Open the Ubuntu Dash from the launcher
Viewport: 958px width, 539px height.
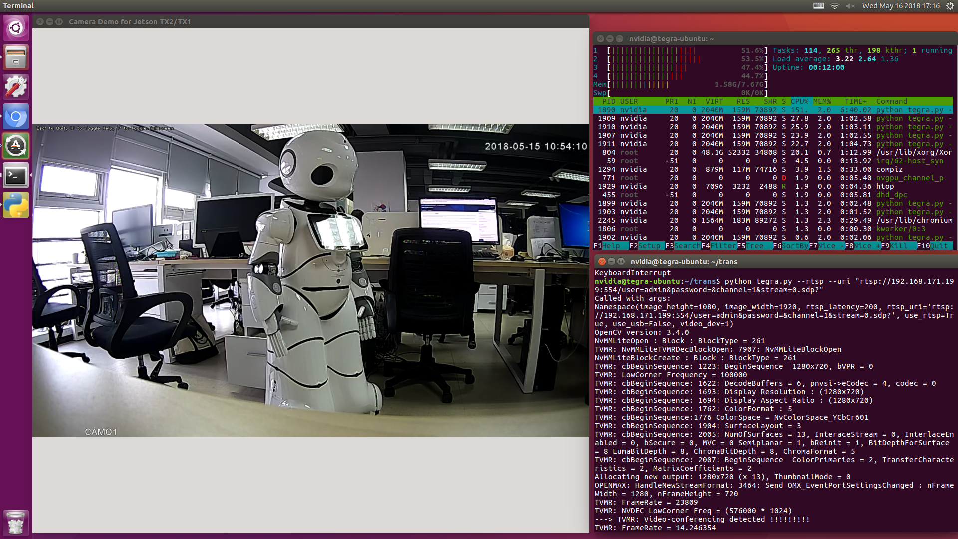(16, 28)
